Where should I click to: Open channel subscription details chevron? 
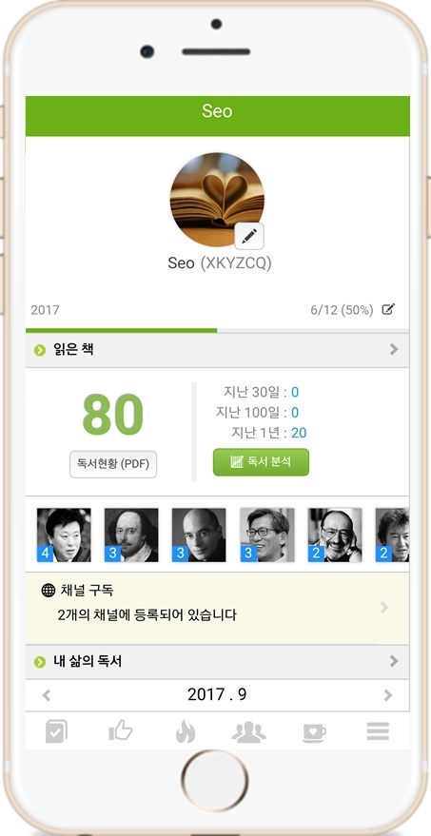pos(384,608)
